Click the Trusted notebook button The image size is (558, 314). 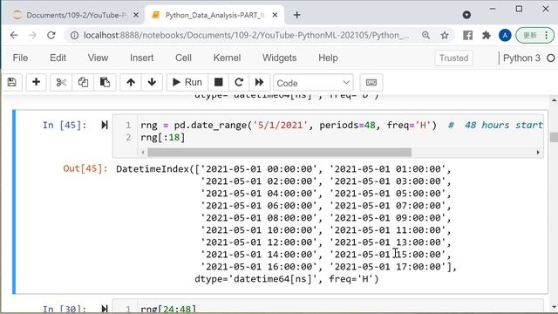click(453, 58)
